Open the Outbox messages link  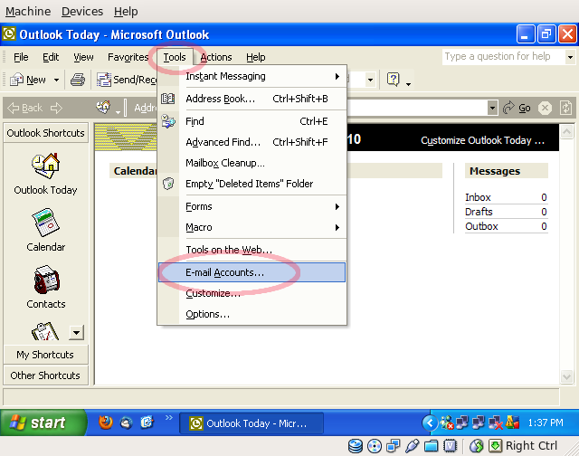tap(481, 226)
